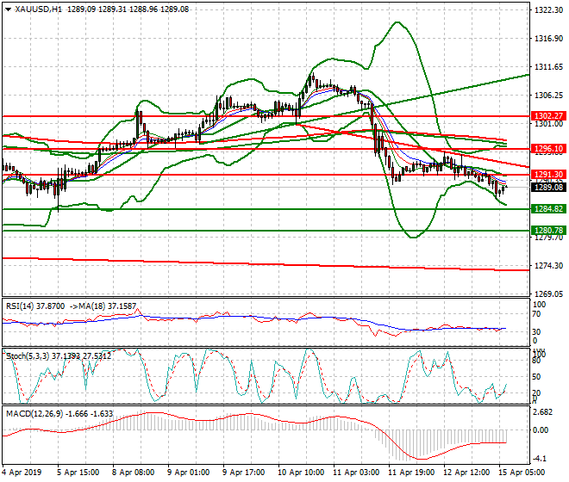Click the triangle icon beside XAUUSD,H1 title
This screenshot has width=569, height=482.
(x=7, y=9)
